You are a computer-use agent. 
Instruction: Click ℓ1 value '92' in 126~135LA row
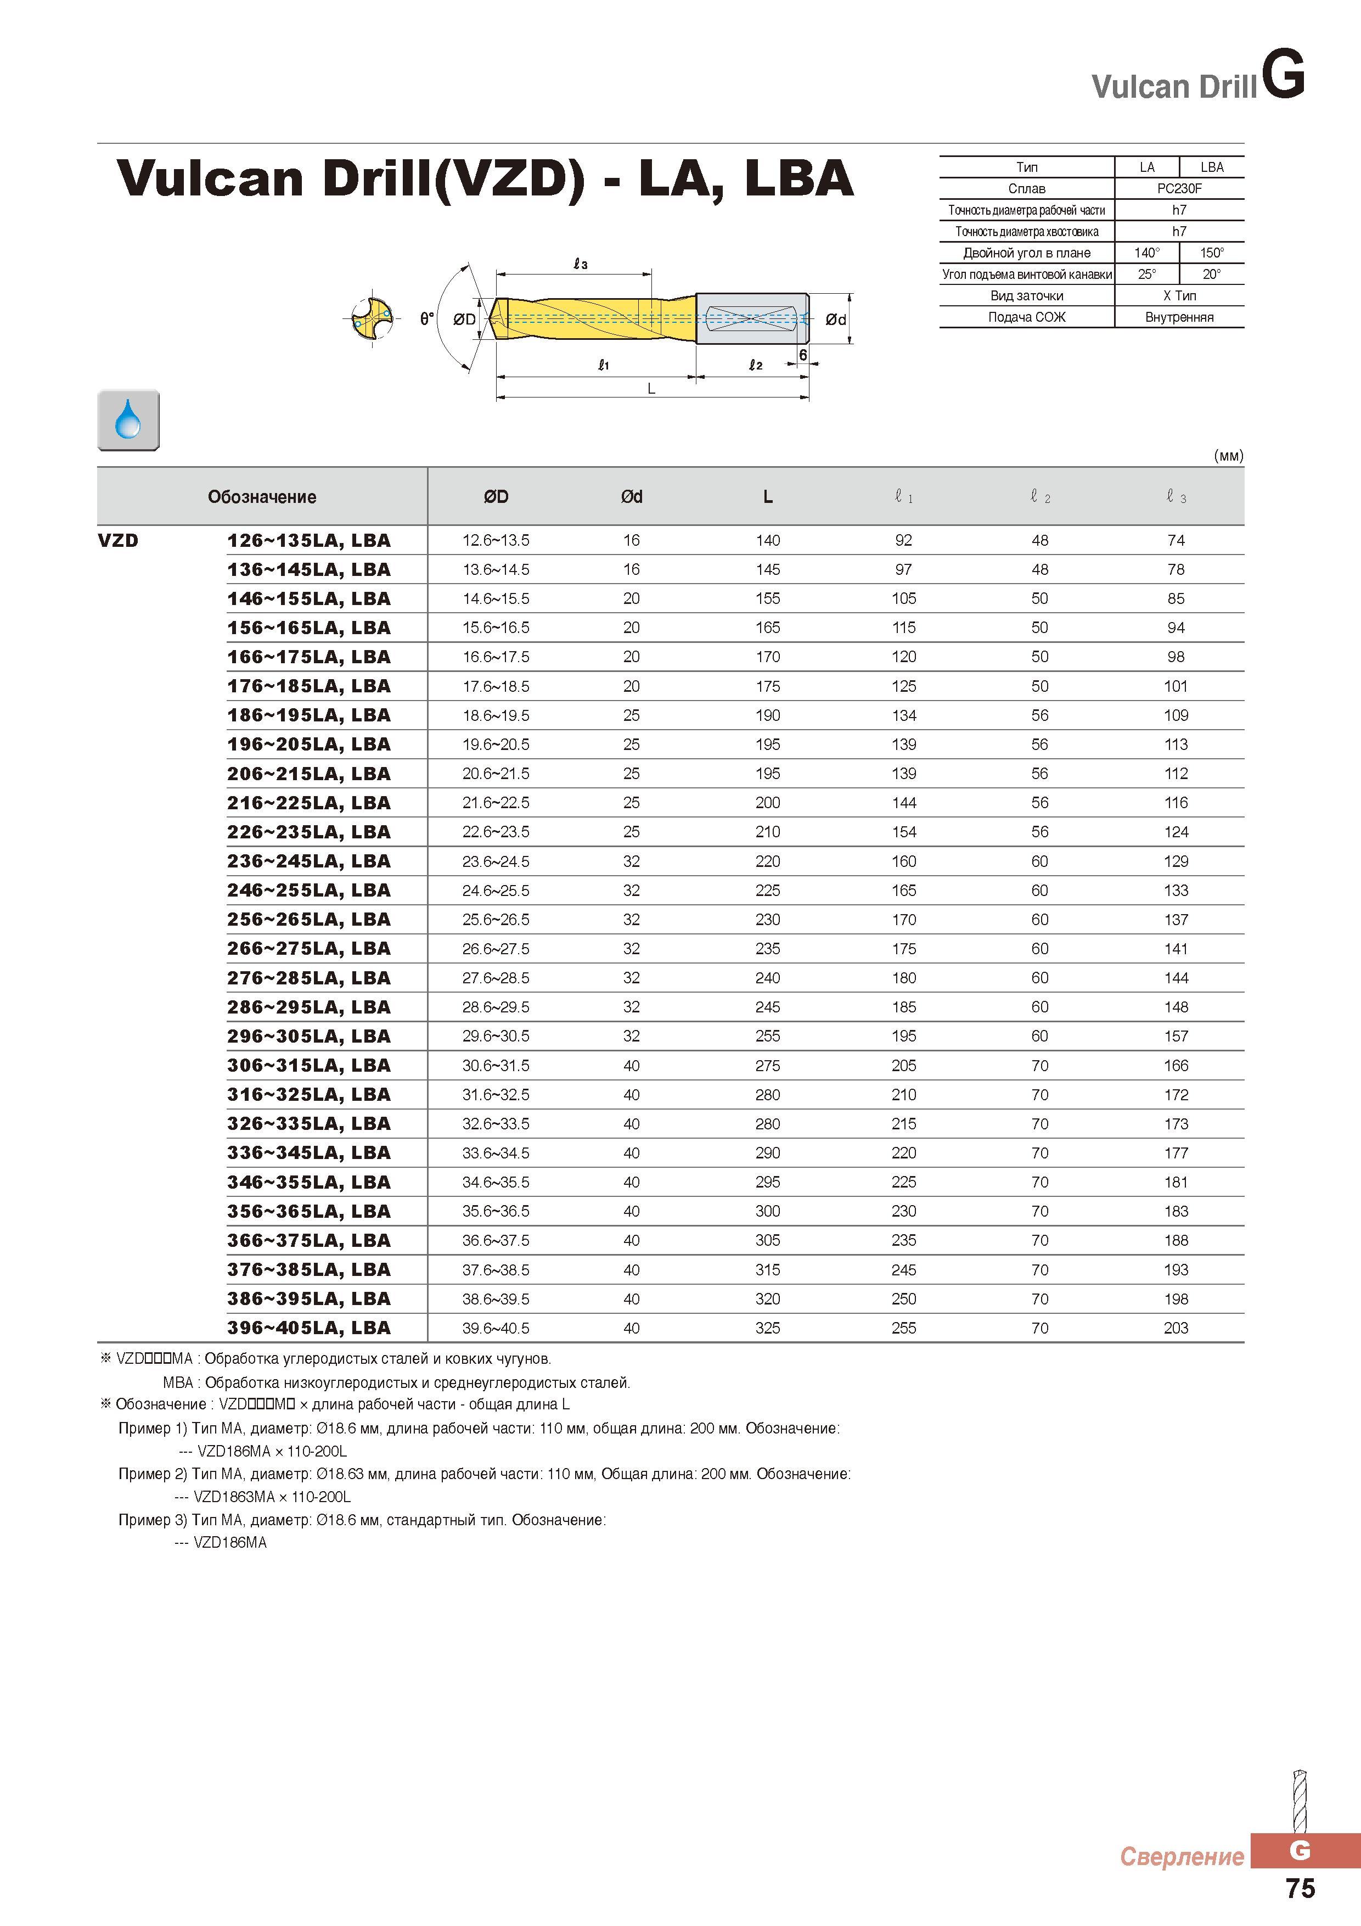click(x=903, y=540)
